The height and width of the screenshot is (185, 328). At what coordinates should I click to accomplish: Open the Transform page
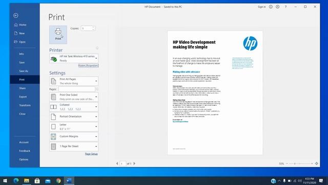coord(25,105)
